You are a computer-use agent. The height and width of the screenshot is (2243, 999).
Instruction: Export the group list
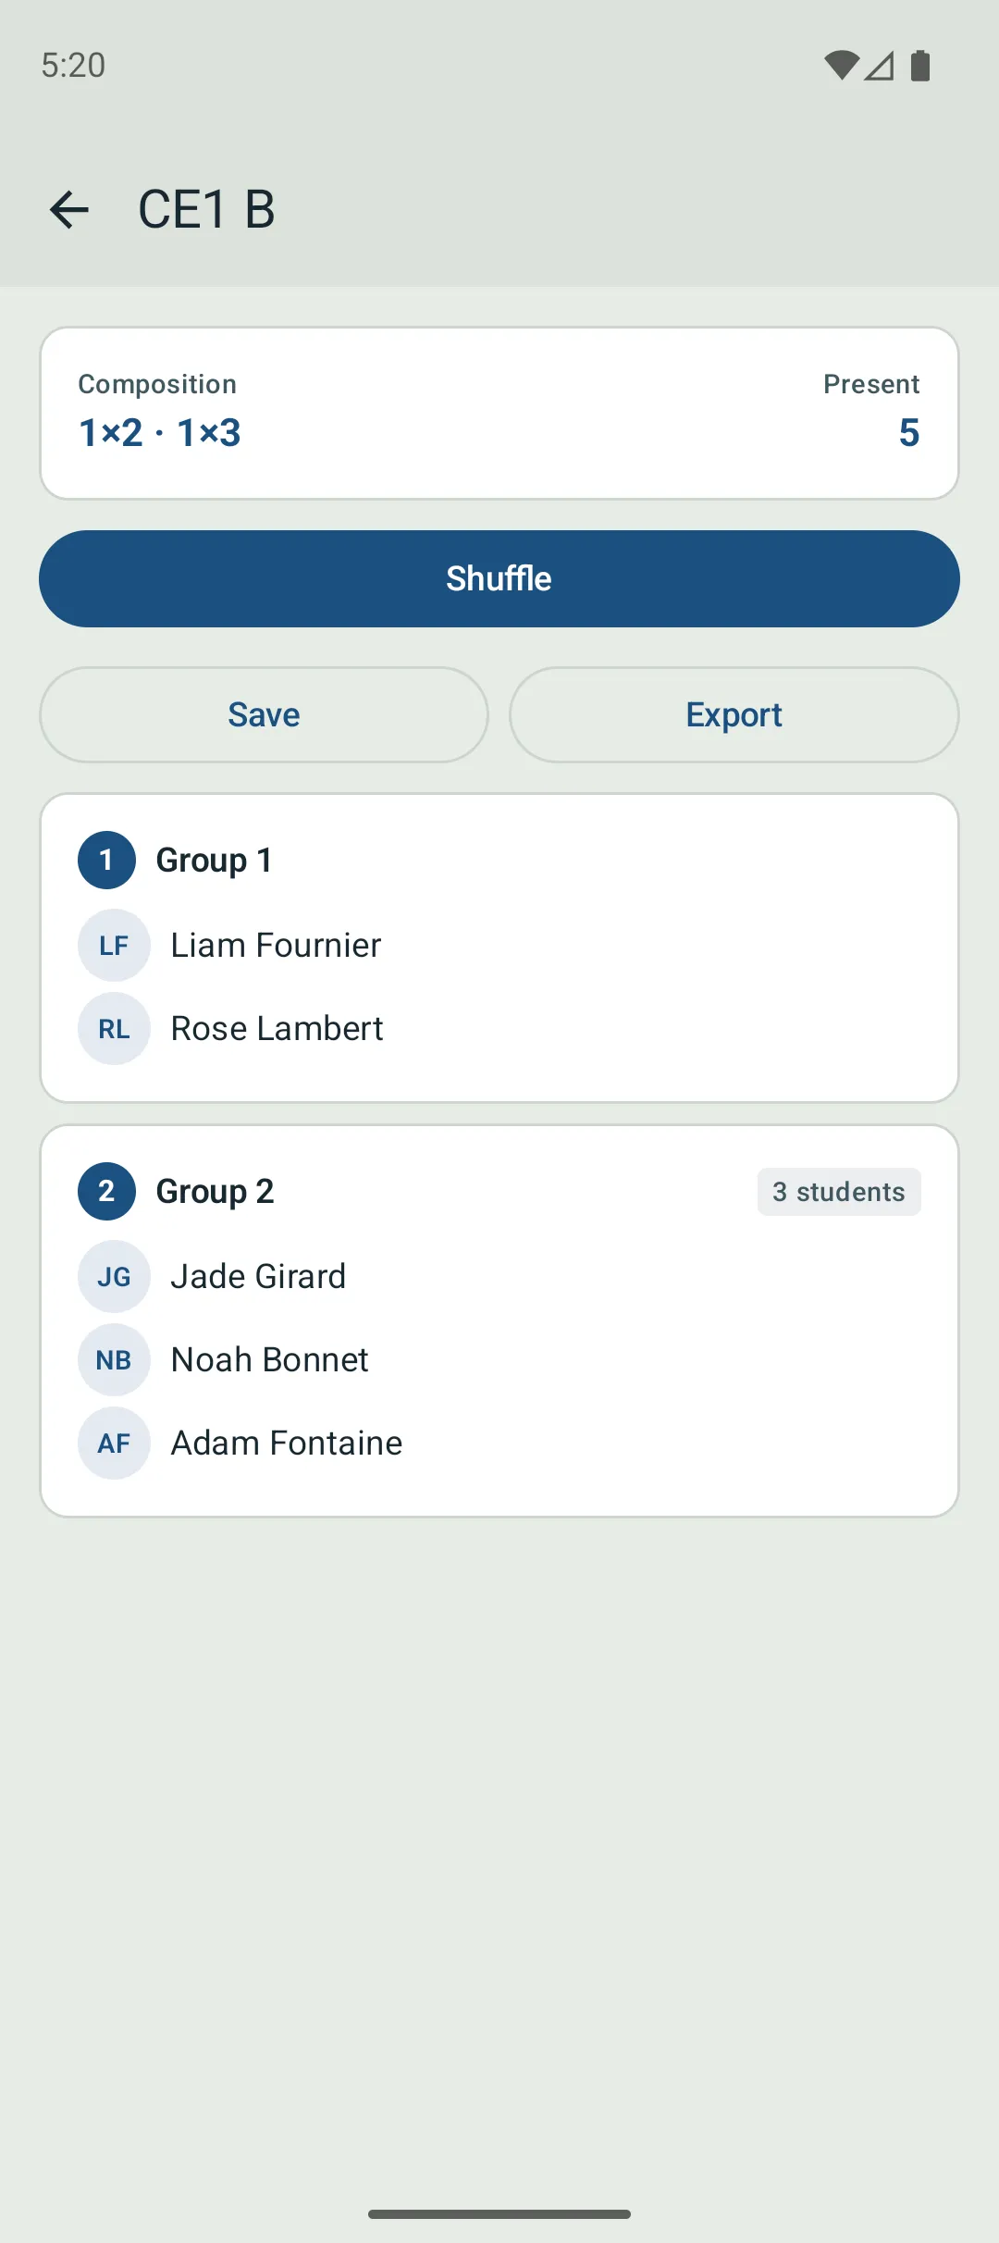(734, 715)
